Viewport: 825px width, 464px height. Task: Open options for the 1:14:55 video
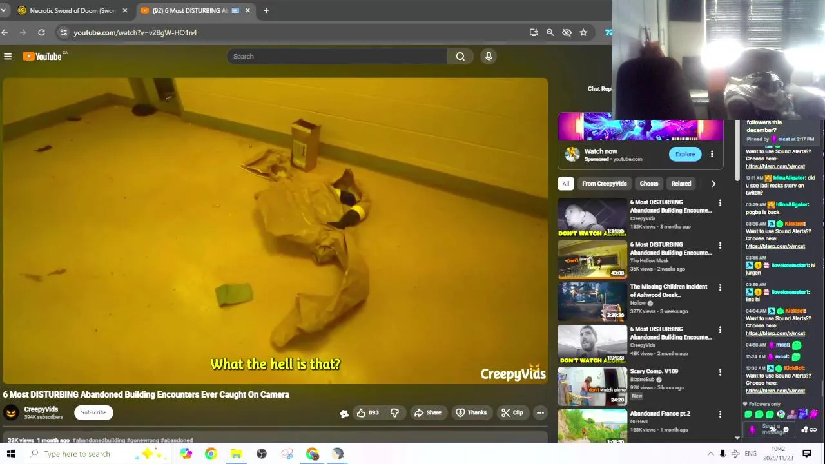720,203
